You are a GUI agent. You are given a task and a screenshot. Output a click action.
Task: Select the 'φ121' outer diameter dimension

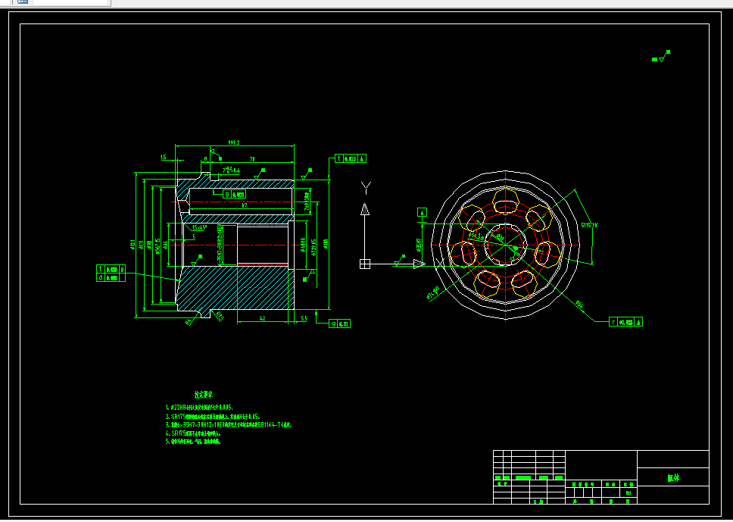click(x=133, y=245)
